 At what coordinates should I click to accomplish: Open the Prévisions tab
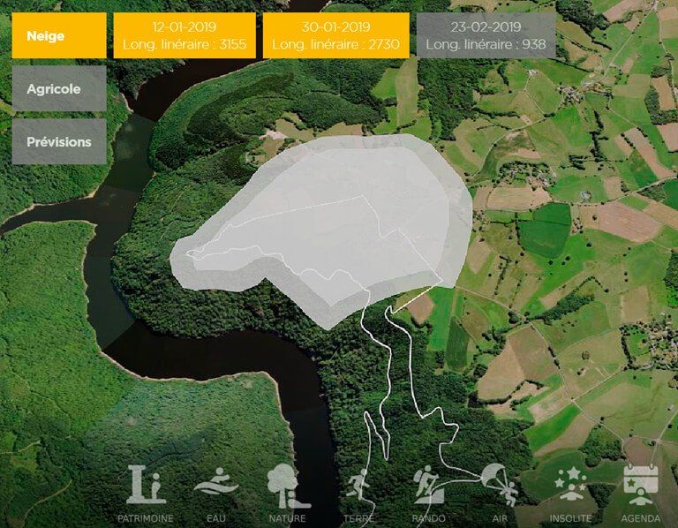coord(59,141)
